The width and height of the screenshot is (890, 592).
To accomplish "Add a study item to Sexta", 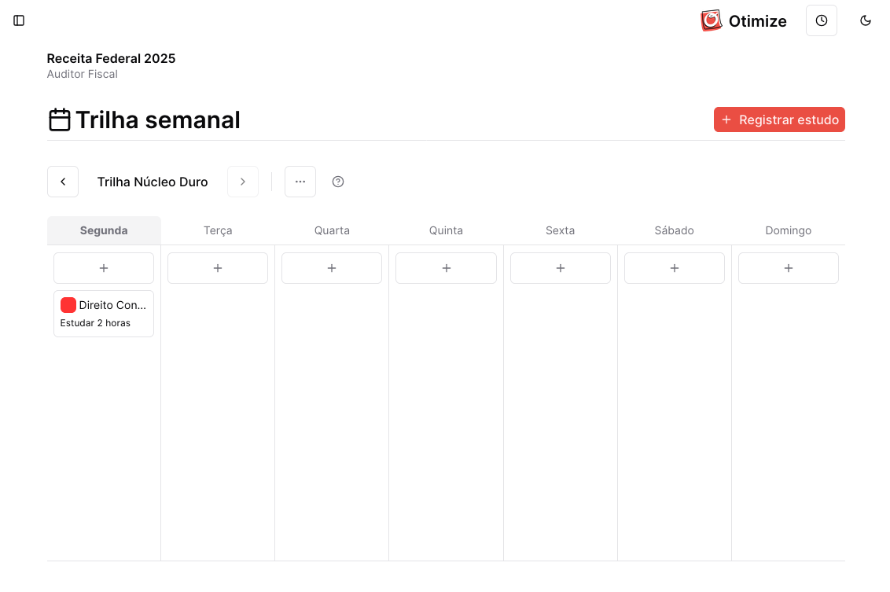I will coord(561,268).
